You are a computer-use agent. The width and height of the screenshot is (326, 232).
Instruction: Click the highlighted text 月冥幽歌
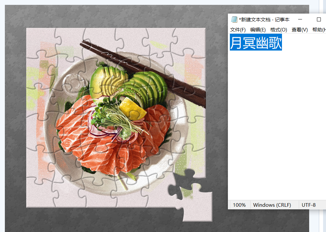(256, 42)
